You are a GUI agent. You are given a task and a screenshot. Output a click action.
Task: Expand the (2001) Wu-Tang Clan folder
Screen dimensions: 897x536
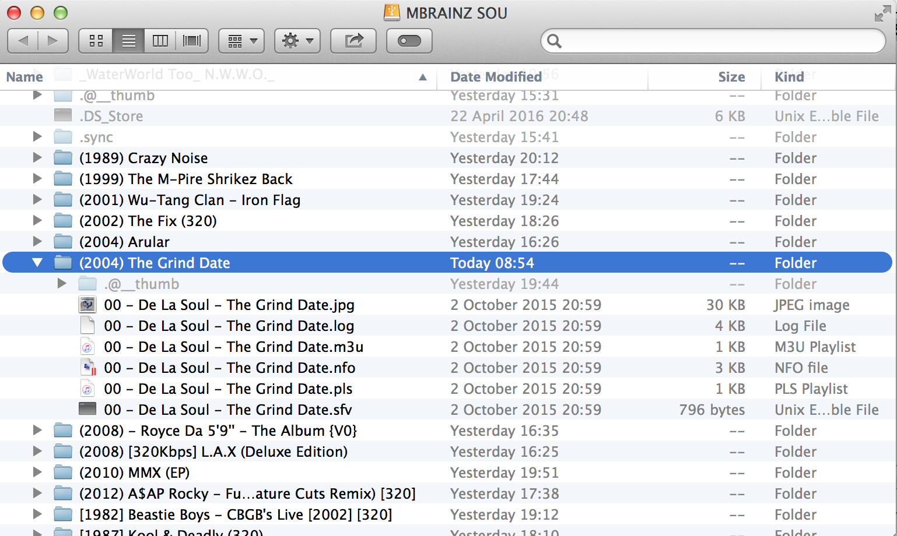[x=37, y=200]
